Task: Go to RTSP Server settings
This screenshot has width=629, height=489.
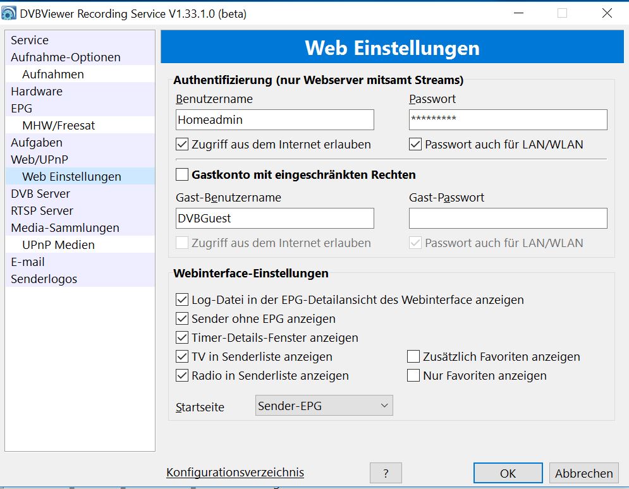Action: (80, 210)
